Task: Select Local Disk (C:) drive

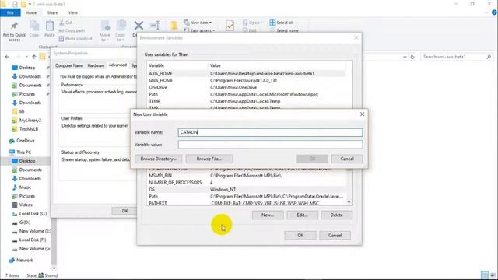Action: point(33,214)
